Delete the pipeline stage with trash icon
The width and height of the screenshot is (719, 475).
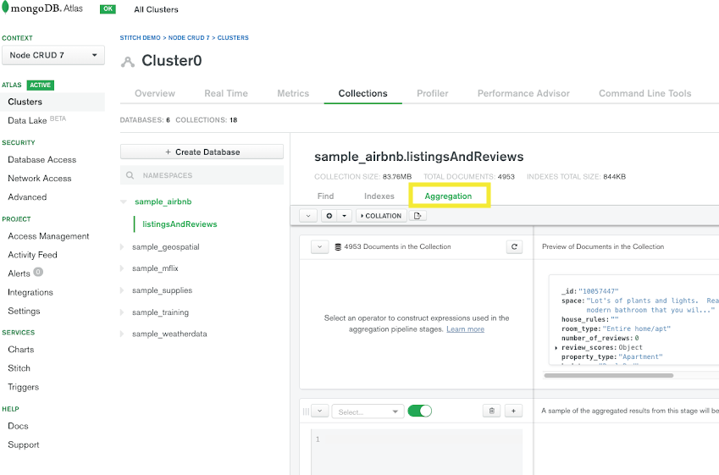(x=491, y=411)
